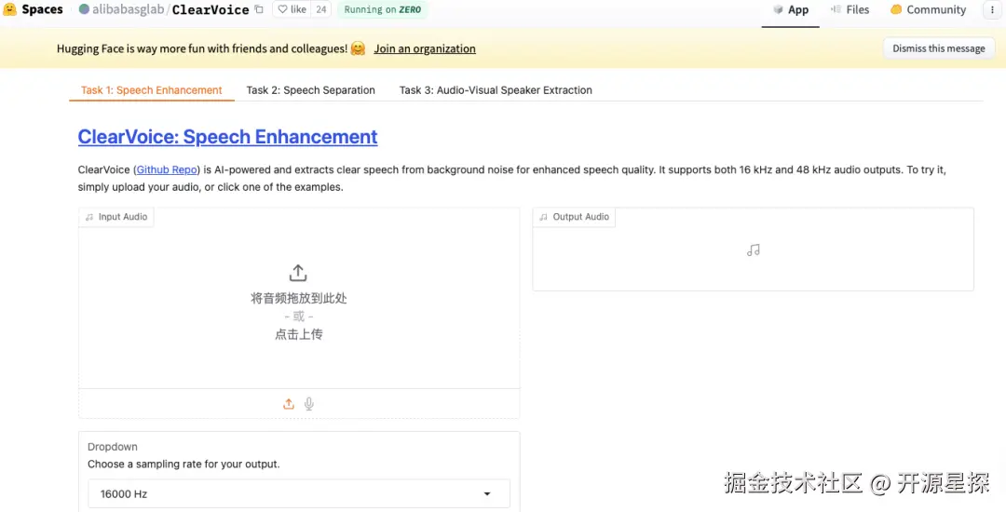
Task: Click the Running on ZERO badge
Action: (x=383, y=9)
